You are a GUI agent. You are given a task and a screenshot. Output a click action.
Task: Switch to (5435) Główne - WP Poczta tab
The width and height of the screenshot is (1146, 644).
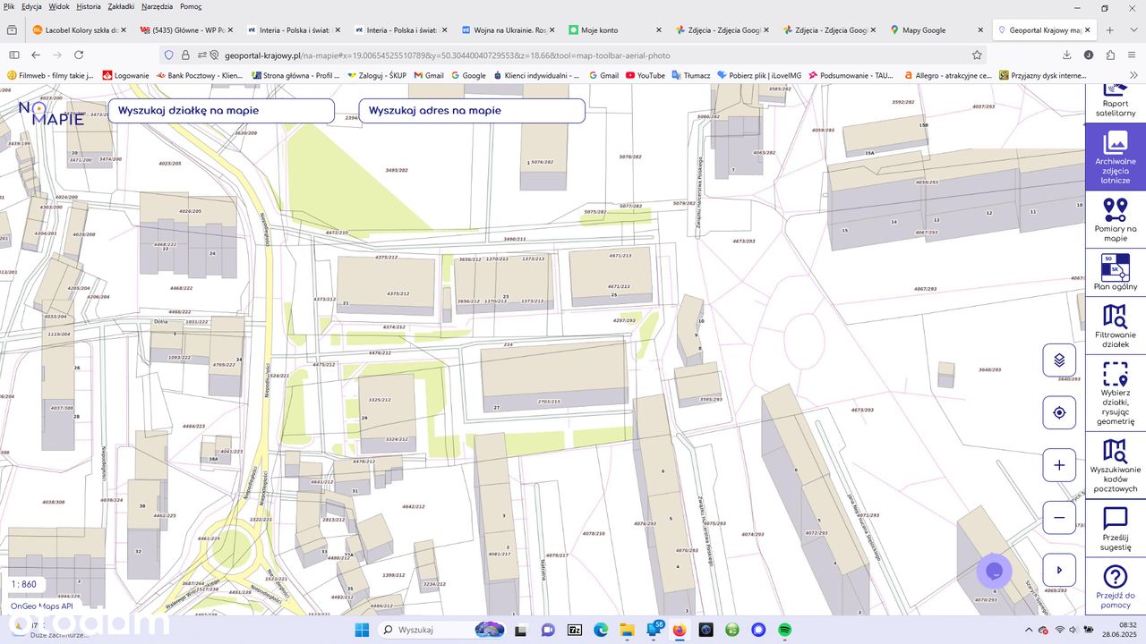point(186,30)
